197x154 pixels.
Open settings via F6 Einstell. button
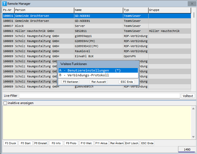tap(41, 143)
